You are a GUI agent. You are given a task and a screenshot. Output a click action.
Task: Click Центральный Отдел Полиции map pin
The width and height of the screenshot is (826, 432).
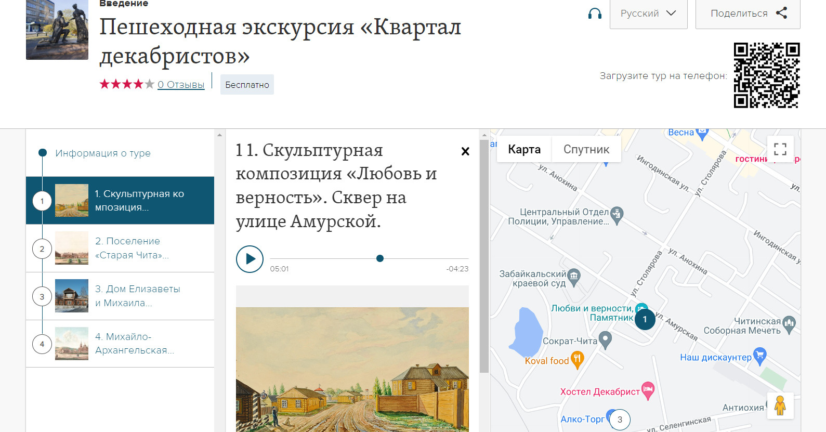coord(617,215)
